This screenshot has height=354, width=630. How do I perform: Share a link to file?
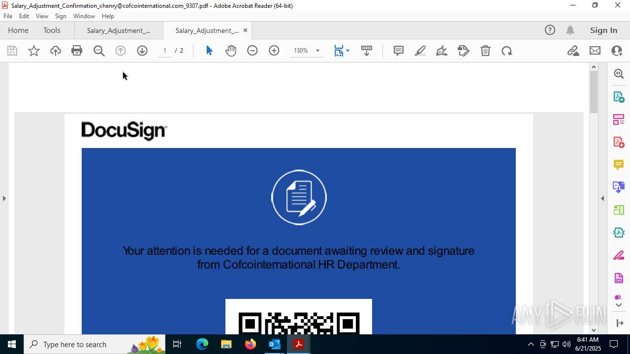573,51
